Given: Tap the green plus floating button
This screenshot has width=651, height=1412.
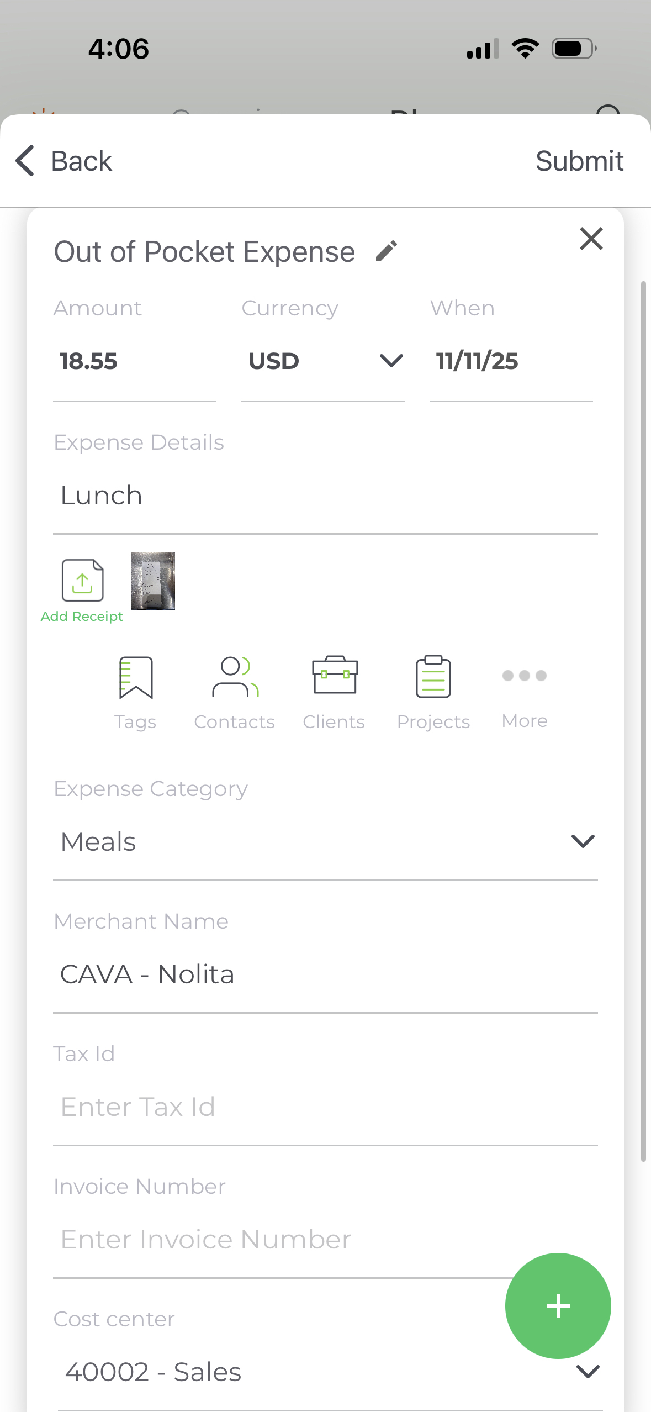Looking at the screenshot, I should (558, 1305).
